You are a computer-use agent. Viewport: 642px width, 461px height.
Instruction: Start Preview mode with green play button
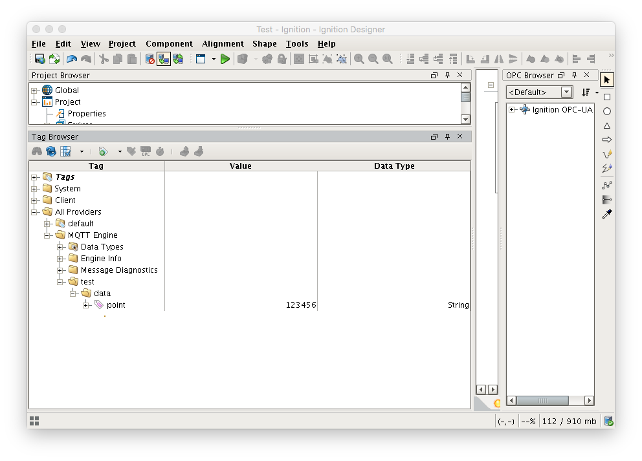click(225, 59)
